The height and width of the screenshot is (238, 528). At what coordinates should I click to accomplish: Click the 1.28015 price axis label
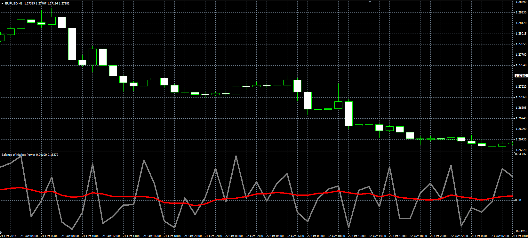click(x=521, y=34)
